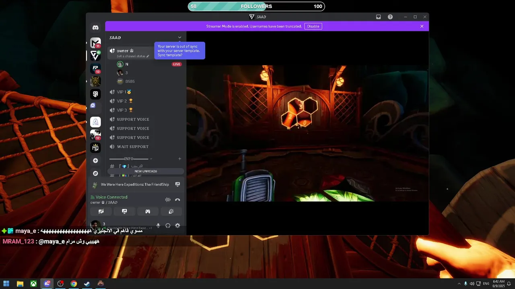Open Discord help question mark icon
Screen dimensions: 515x289
[390, 17]
